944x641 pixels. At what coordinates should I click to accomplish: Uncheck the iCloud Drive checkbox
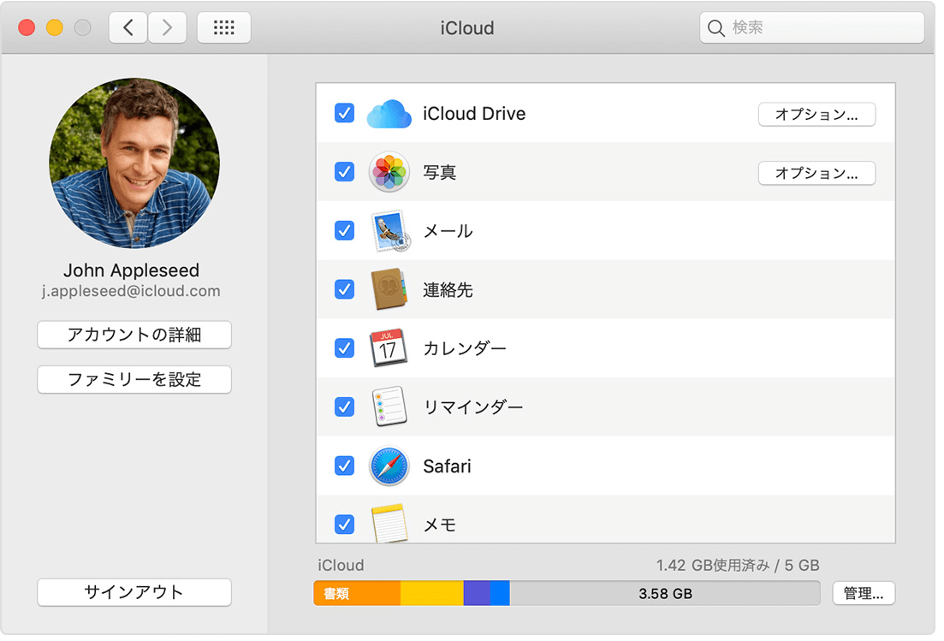click(344, 113)
